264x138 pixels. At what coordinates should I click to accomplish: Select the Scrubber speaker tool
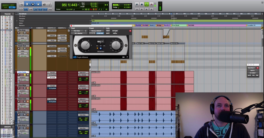[44, 4]
